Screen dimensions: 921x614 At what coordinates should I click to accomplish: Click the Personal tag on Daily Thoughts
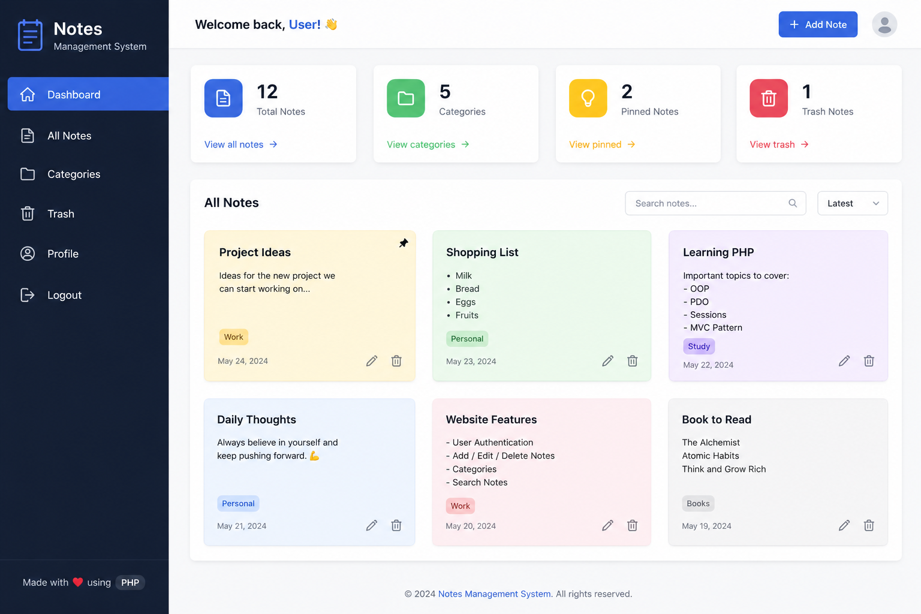pos(238,504)
